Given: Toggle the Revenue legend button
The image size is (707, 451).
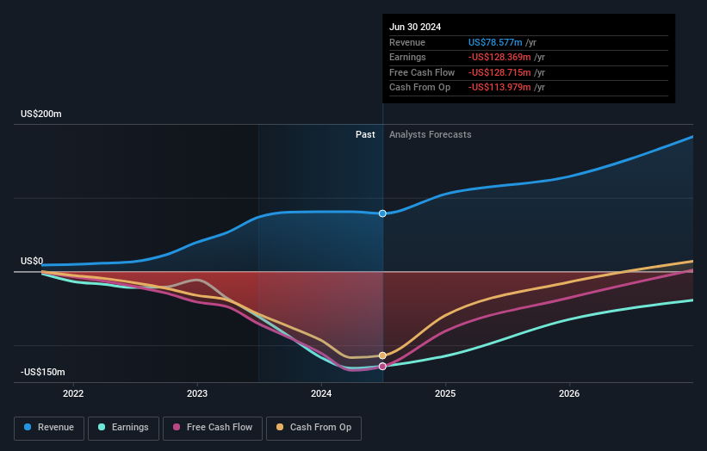Looking at the screenshot, I should pyautogui.click(x=49, y=428).
